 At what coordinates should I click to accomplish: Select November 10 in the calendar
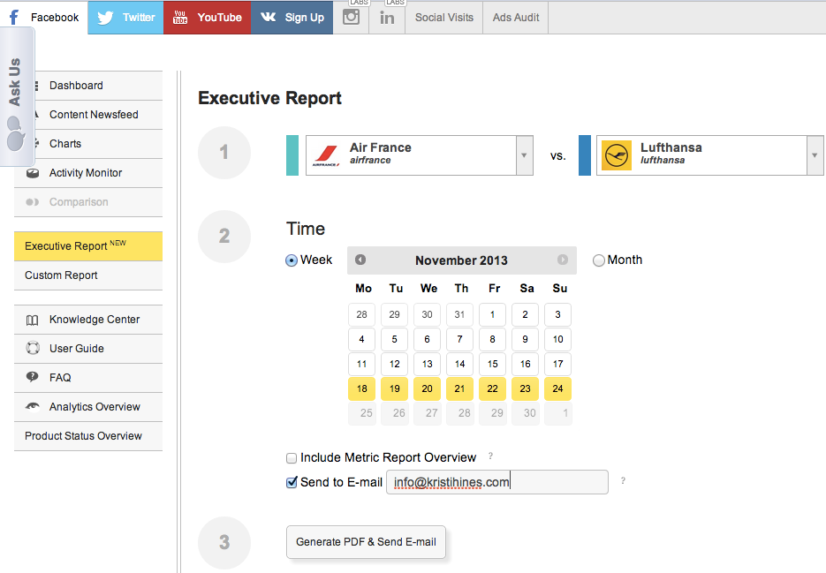(557, 339)
